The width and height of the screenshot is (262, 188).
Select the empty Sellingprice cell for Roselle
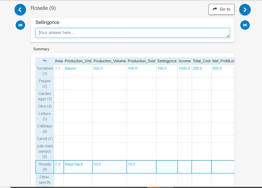click(167, 167)
